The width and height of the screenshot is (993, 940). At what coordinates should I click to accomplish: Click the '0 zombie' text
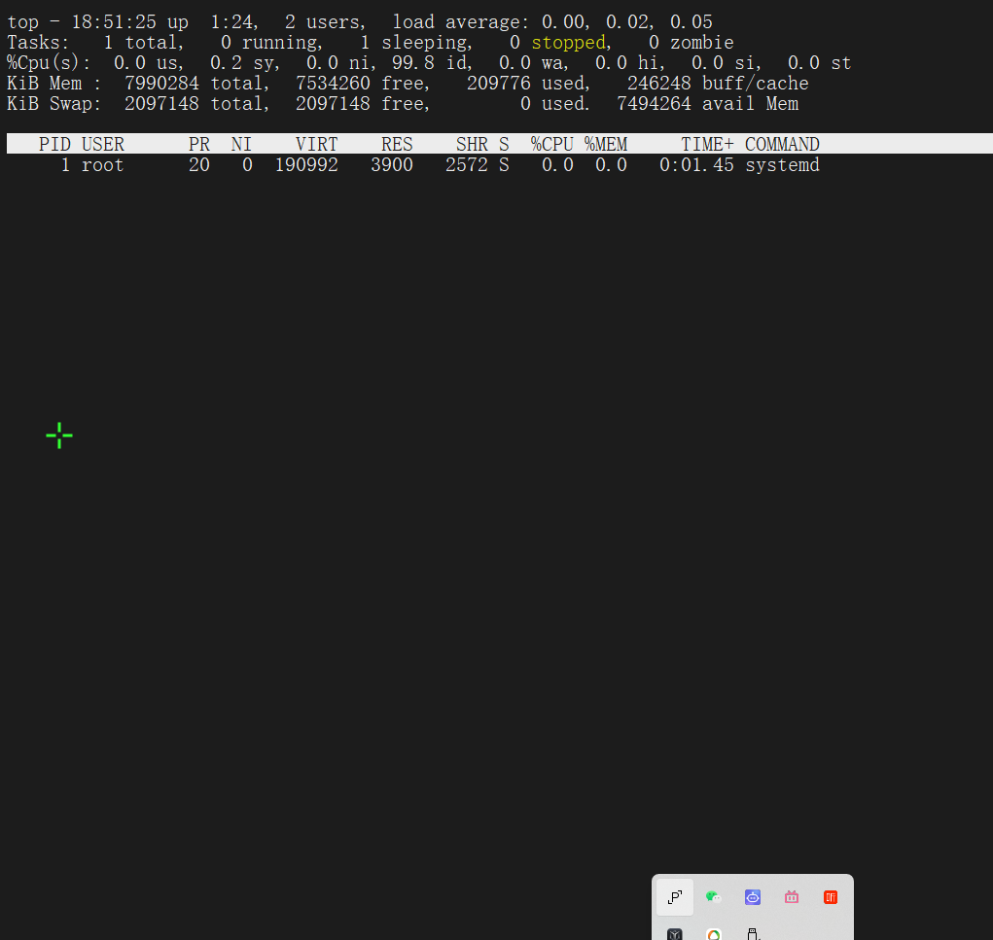coord(691,43)
